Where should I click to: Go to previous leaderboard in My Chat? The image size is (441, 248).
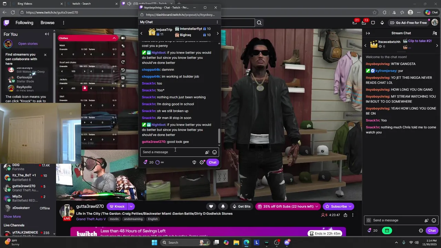coord(141,33)
